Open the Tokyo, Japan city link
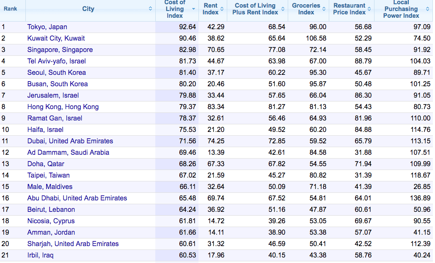Screen dimensions: 435x263 click(x=47, y=27)
